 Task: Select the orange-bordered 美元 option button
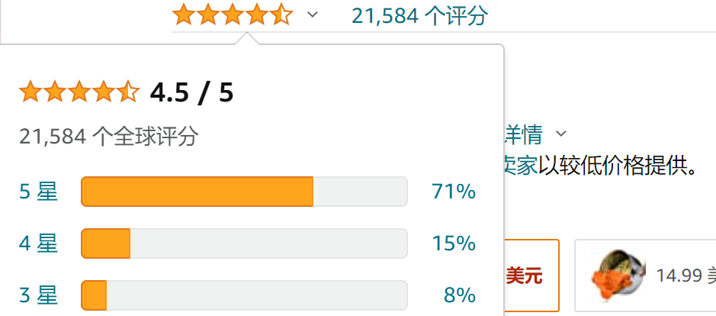tap(531, 276)
